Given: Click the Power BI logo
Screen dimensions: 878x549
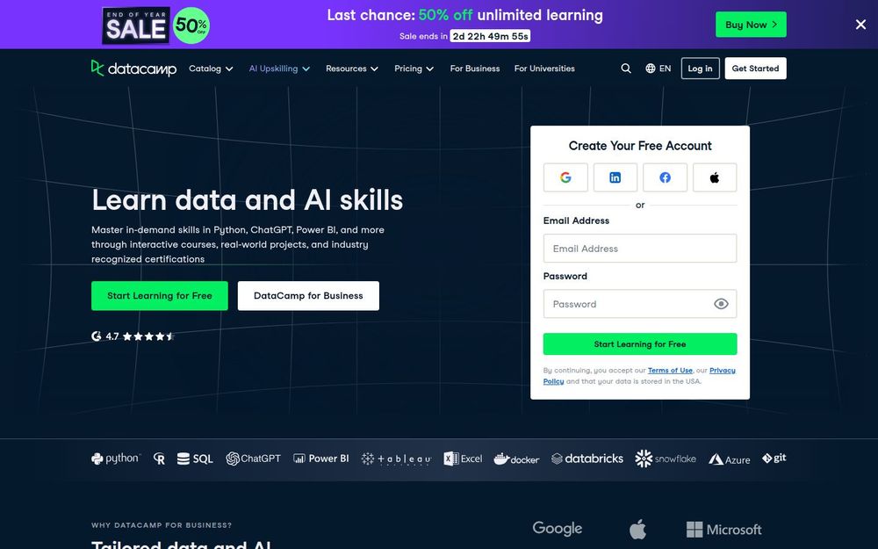Looking at the screenshot, I should click(320, 459).
